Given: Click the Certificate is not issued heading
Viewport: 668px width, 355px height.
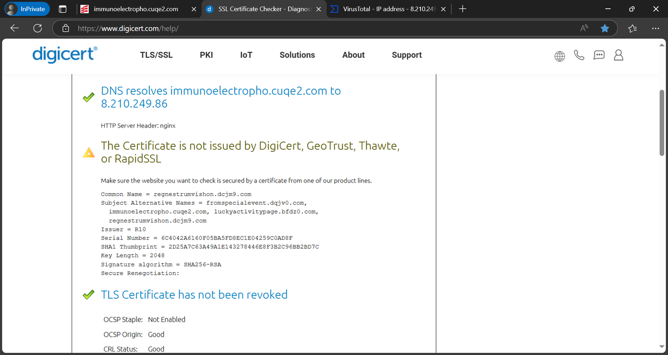Looking at the screenshot, I should coord(250,152).
